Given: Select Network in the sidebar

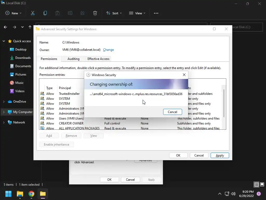Looking at the screenshot, I should pos(16,122).
